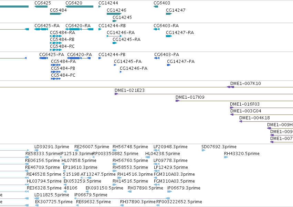Click EST RE06156.5prime

pos(42,161)
